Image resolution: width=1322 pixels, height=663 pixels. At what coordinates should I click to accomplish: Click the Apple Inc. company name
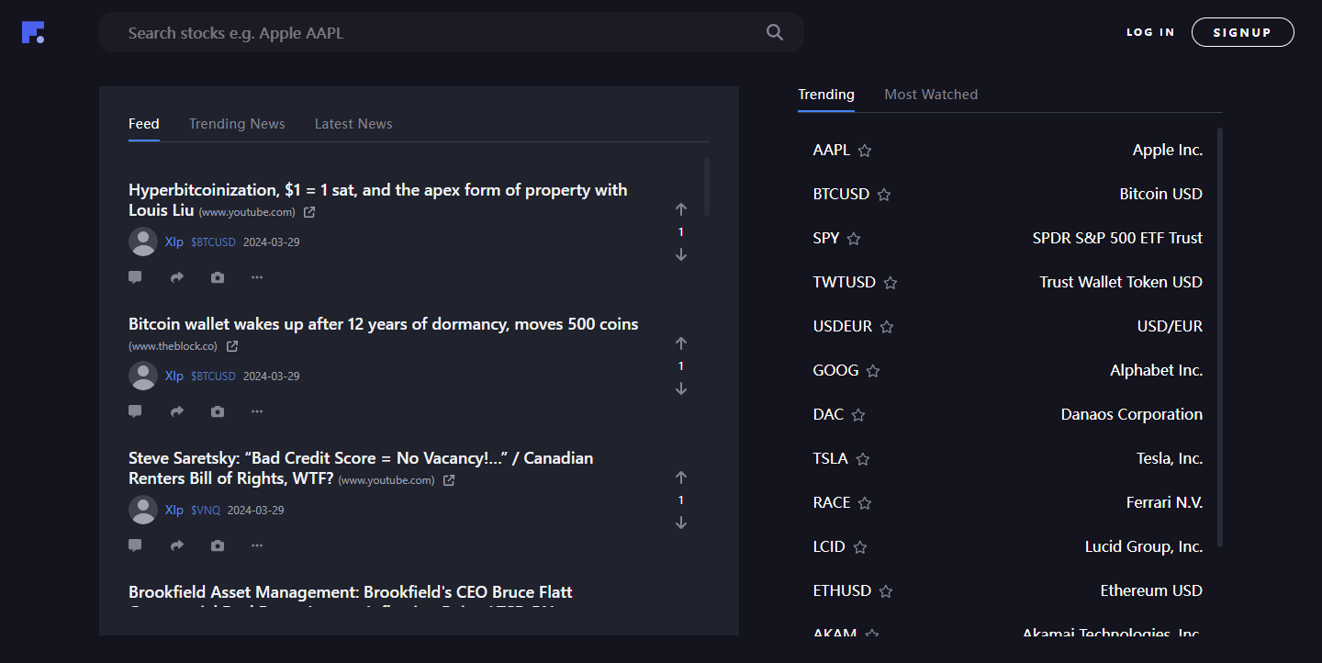point(1168,151)
